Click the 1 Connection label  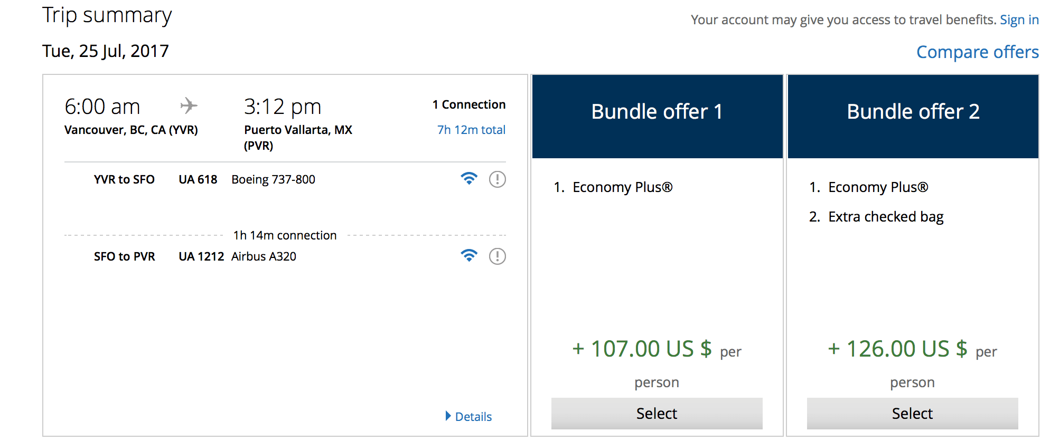[x=468, y=104]
